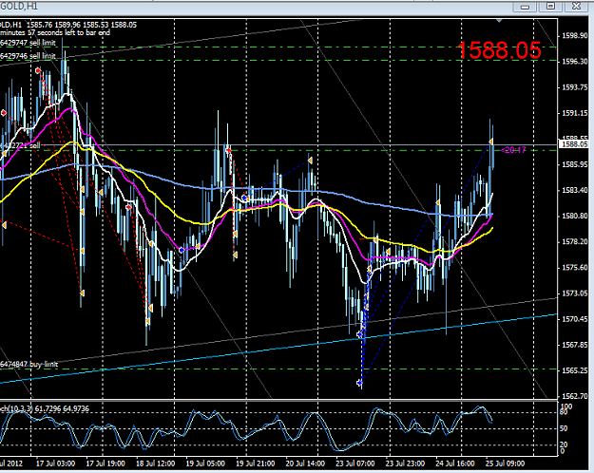Click price axis label 1580.80
594x473 pixels.
pyautogui.click(x=574, y=216)
